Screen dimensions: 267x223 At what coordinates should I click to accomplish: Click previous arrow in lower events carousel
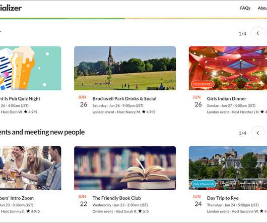tap(258, 133)
